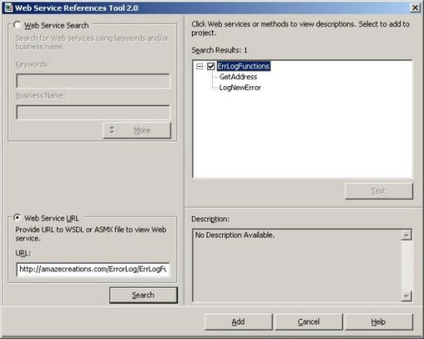Click the No Description Available text area
This screenshot has height=339, width=424.
296,265
